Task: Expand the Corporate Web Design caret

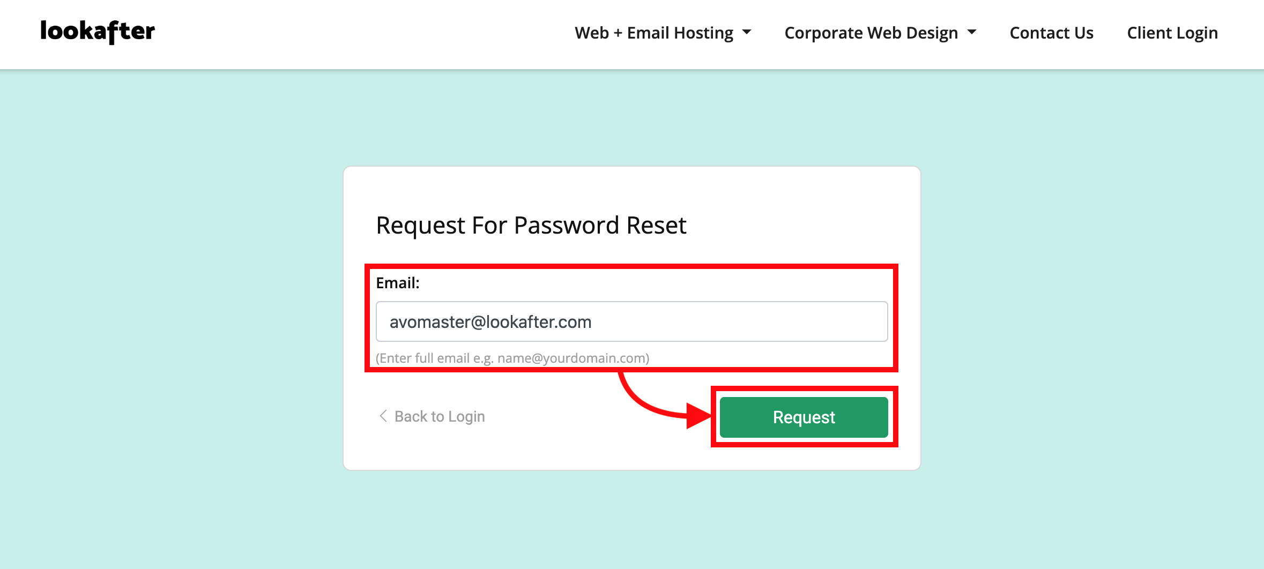Action: [972, 33]
